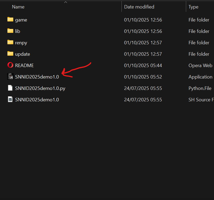Click the sort arrow above the Name column
This screenshot has height=200, width=214.
[x=65, y=2]
